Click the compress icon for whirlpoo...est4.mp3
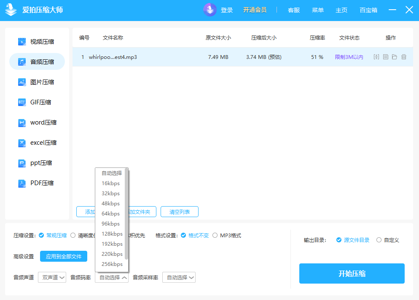419x300 pixels. click(376, 56)
